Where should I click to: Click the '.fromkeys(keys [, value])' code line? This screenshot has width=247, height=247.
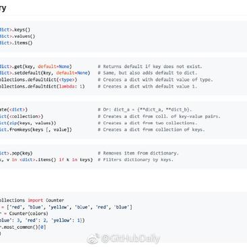36,130
